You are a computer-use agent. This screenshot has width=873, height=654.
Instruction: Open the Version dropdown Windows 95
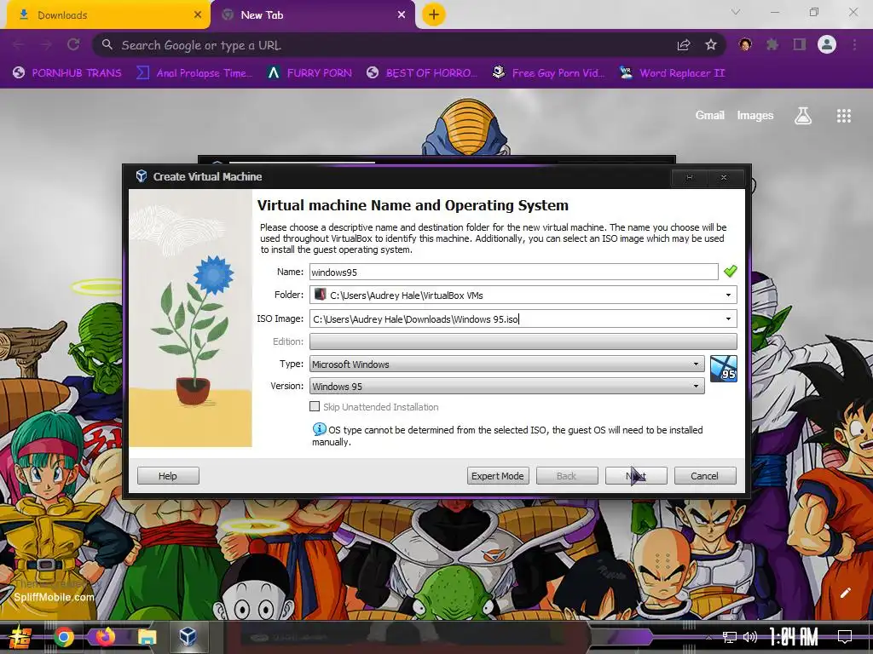point(506,387)
